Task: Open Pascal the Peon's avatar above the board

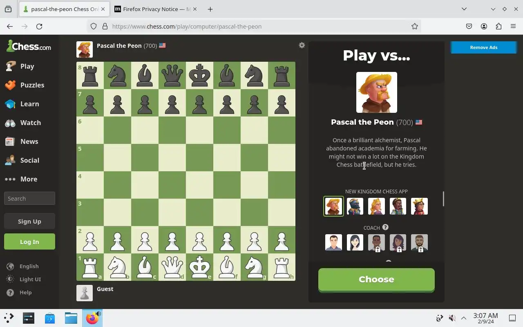Action: point(85,49)
